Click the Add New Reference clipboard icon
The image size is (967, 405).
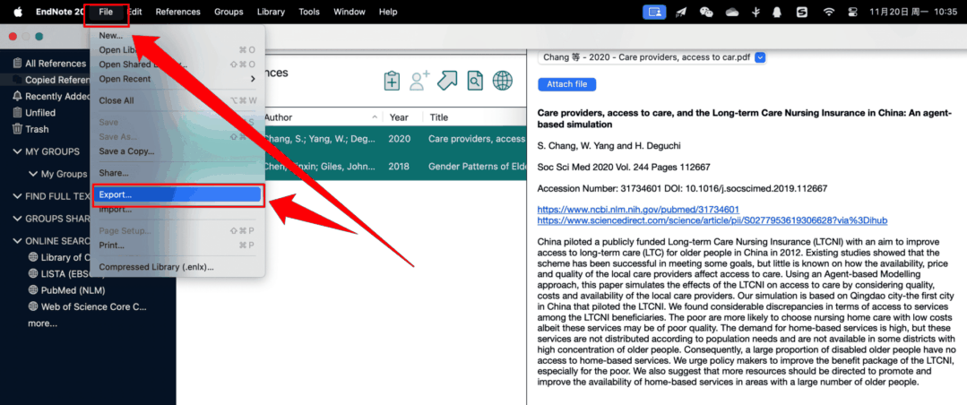[392, 81]
